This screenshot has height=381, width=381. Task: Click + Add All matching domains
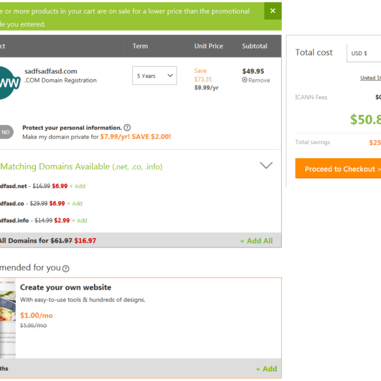pyautogui.click(x=256, y=241)
